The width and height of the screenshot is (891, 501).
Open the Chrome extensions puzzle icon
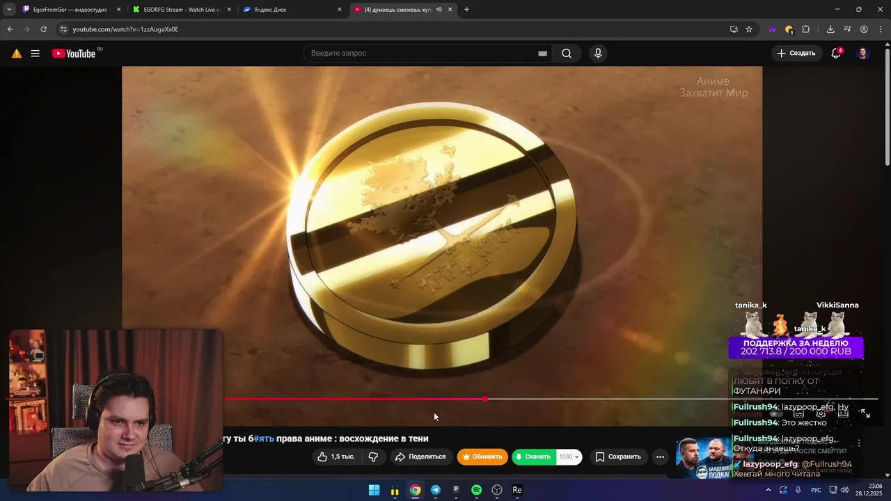coord(806,29)
